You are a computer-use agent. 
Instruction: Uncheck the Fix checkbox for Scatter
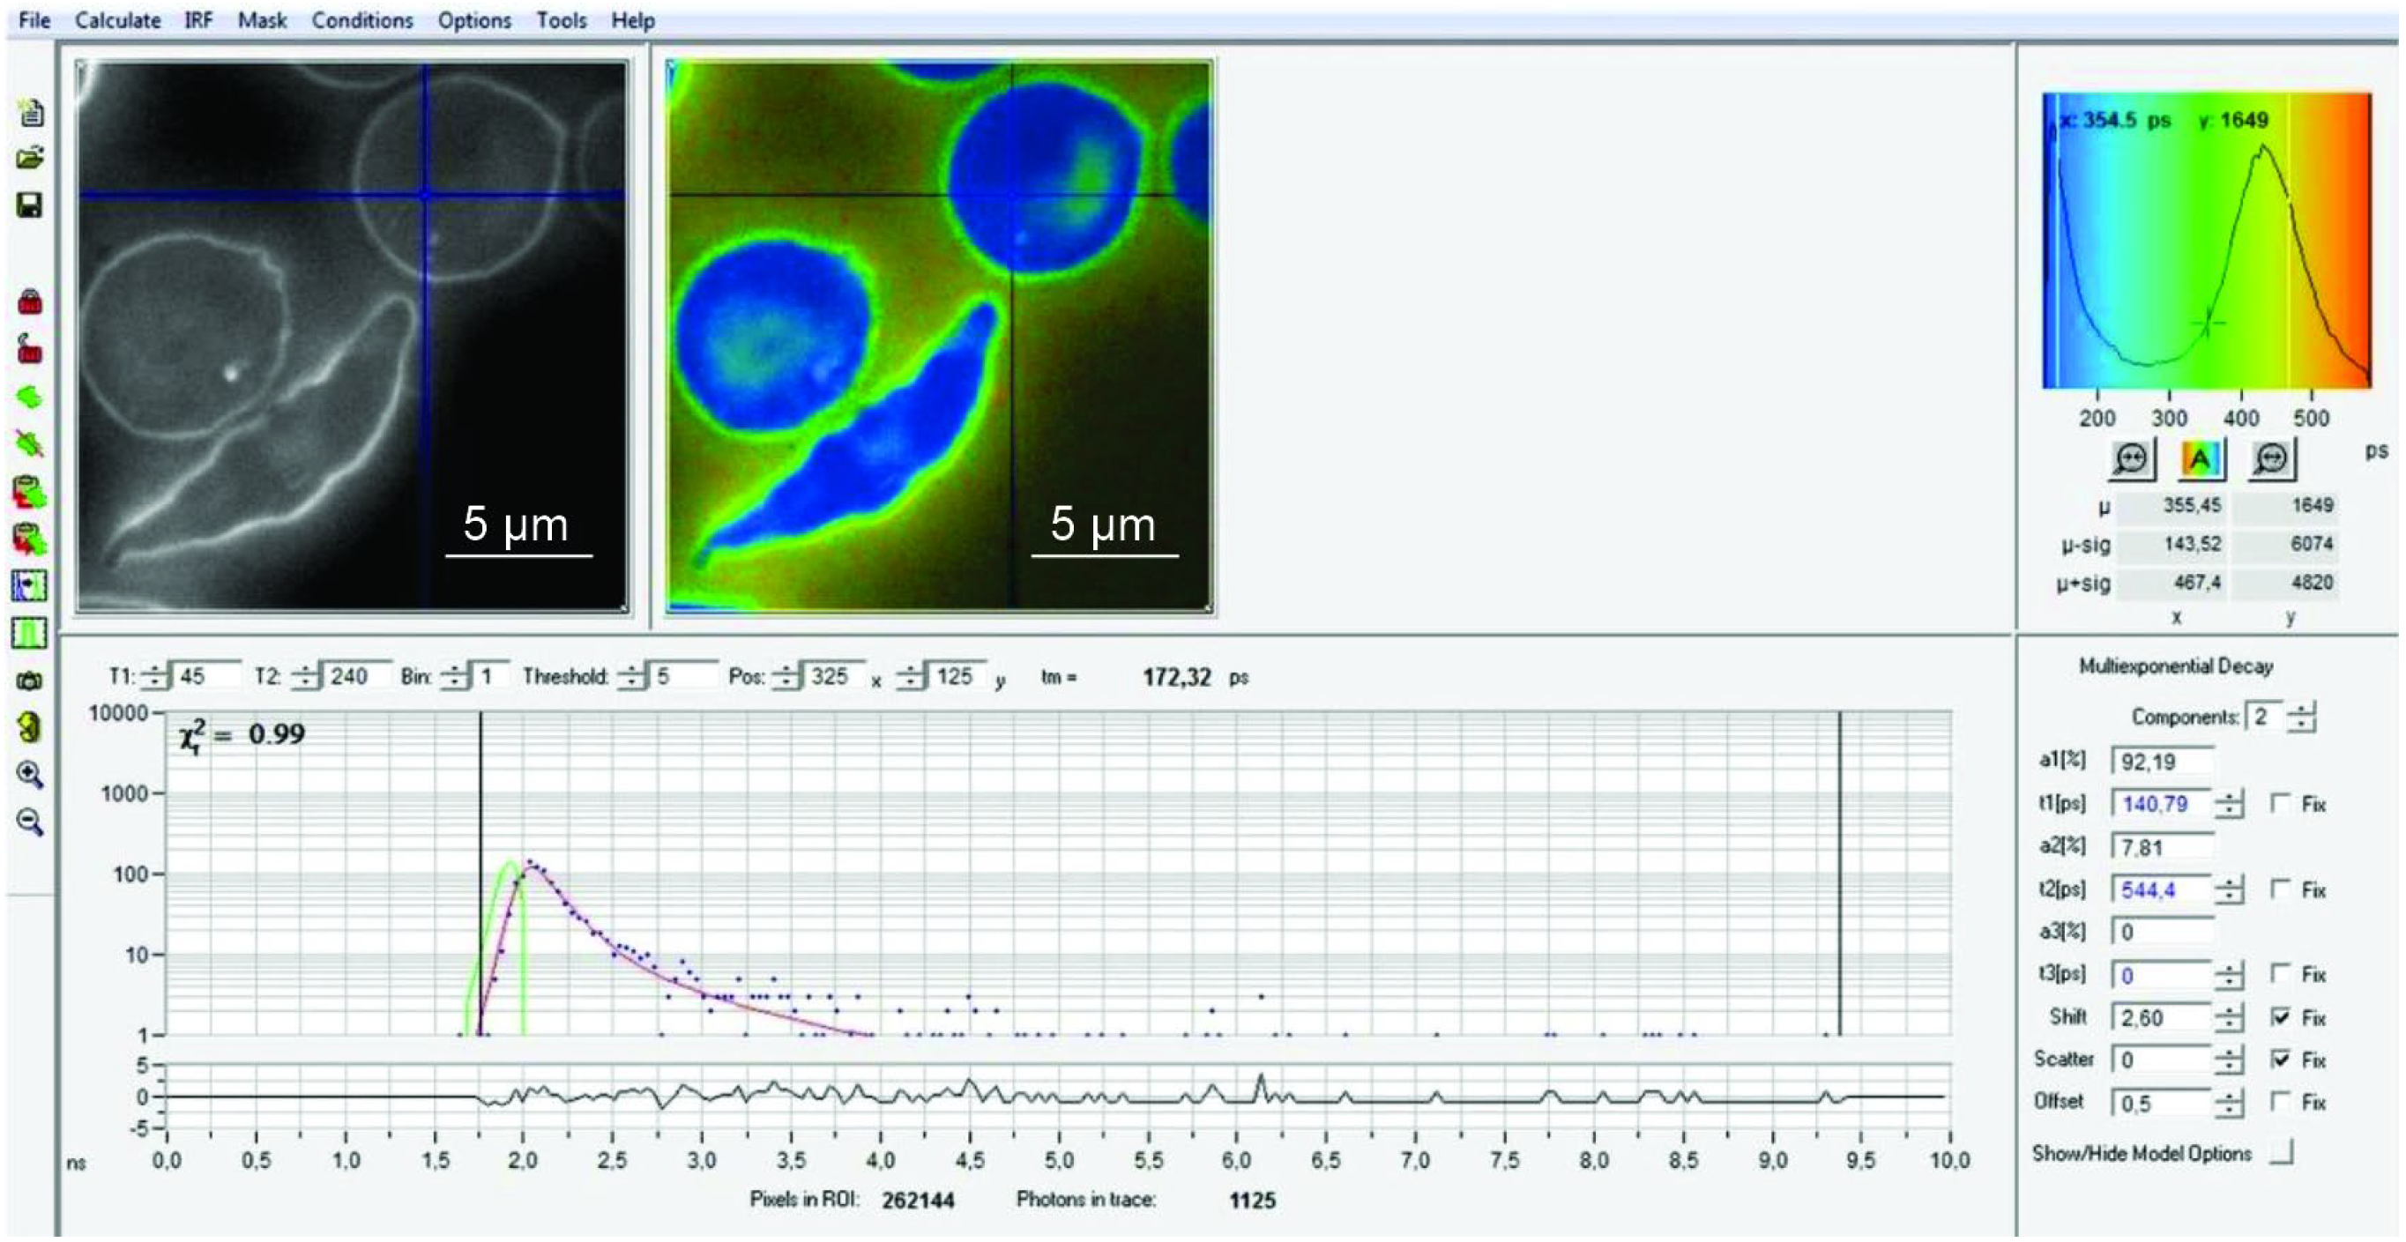[x=2281, y=1059]
